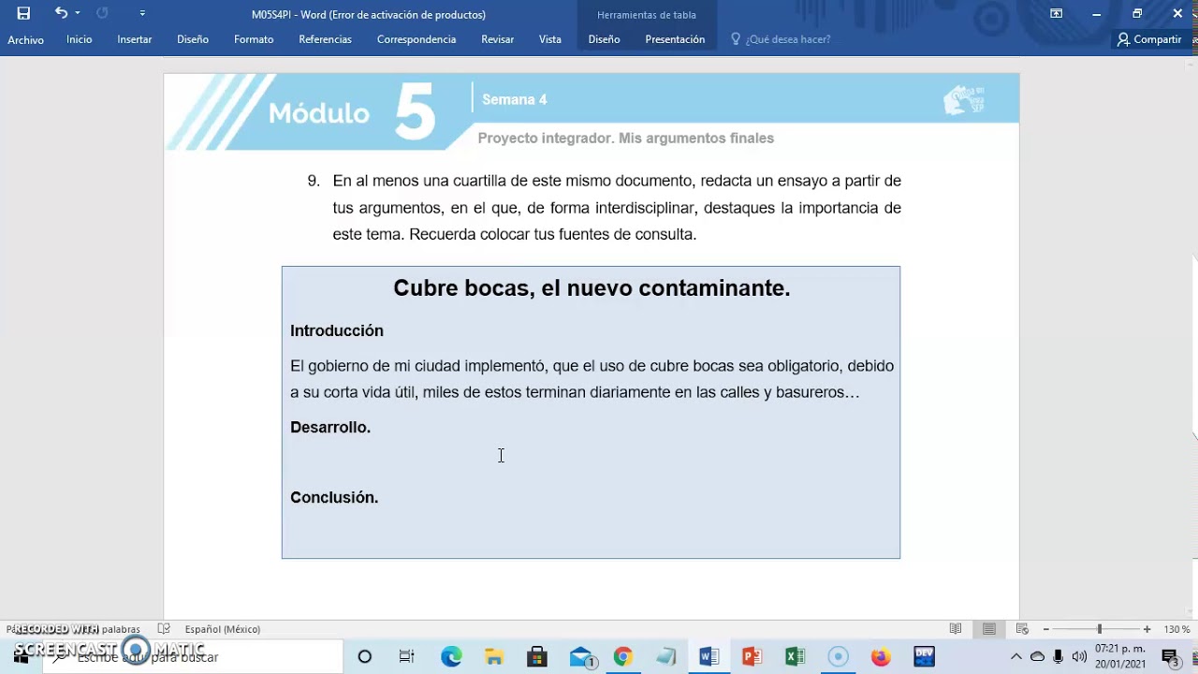The width and height of the screenshot is (1198, 674).
Task: Click the essay title 'Cubre bocas, el nuevo contaminante.'
Action: pos(592,288)
